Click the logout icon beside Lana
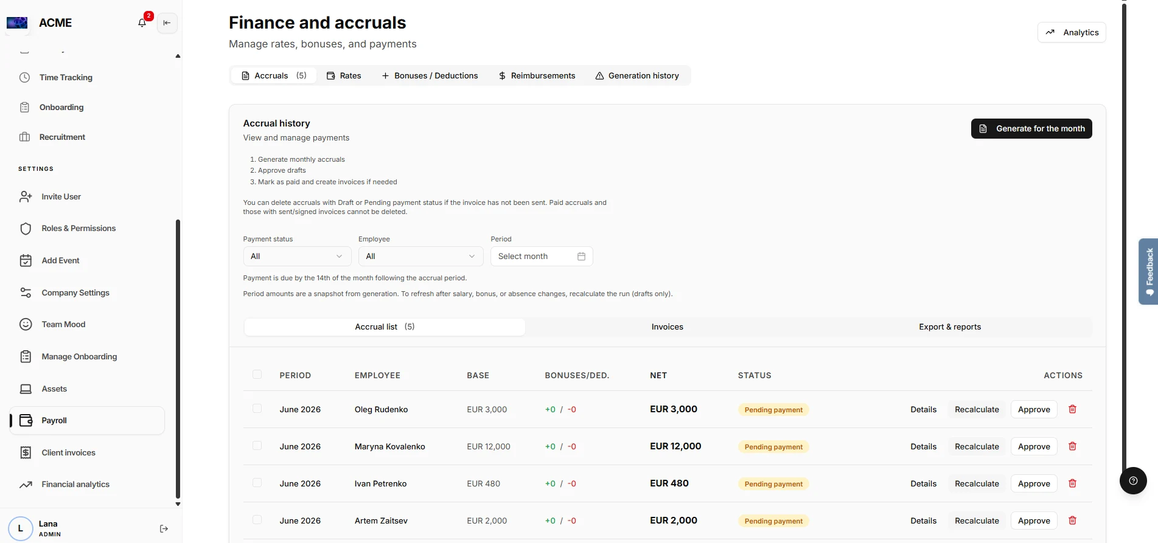The width and height of the screenshot is (1158, 543). click(x=164, y=528)
